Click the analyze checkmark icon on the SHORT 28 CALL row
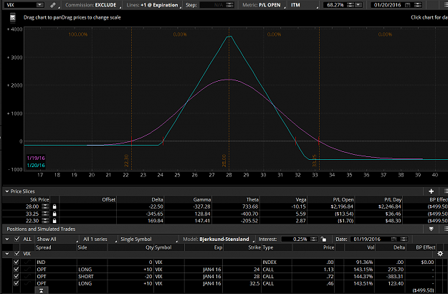The width and height of the screenshot is (448, 294). click(27, 277)
